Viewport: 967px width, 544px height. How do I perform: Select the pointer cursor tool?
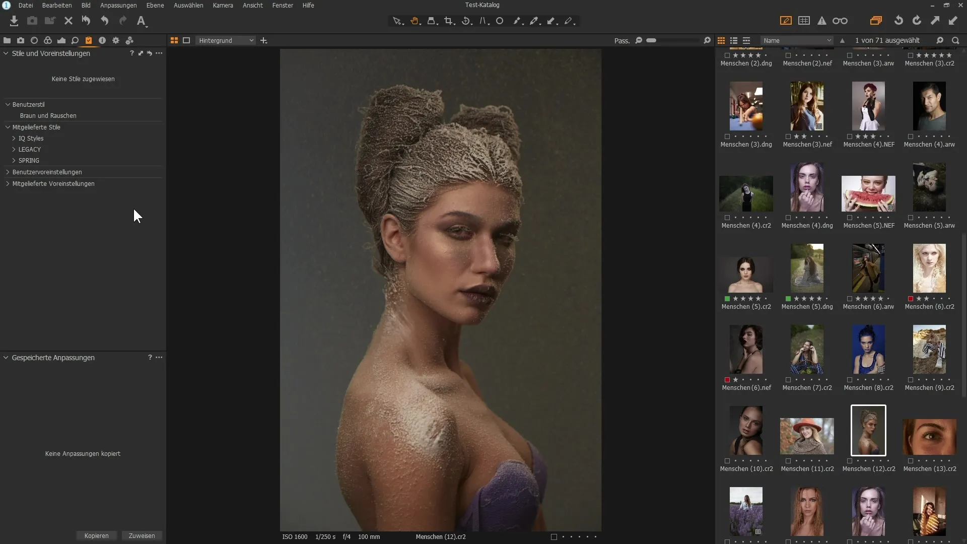[x=398, y=21]
